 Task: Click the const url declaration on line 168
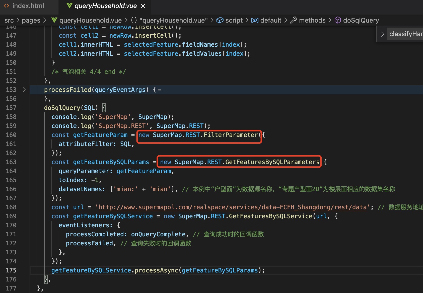click(x=68, y=207)
